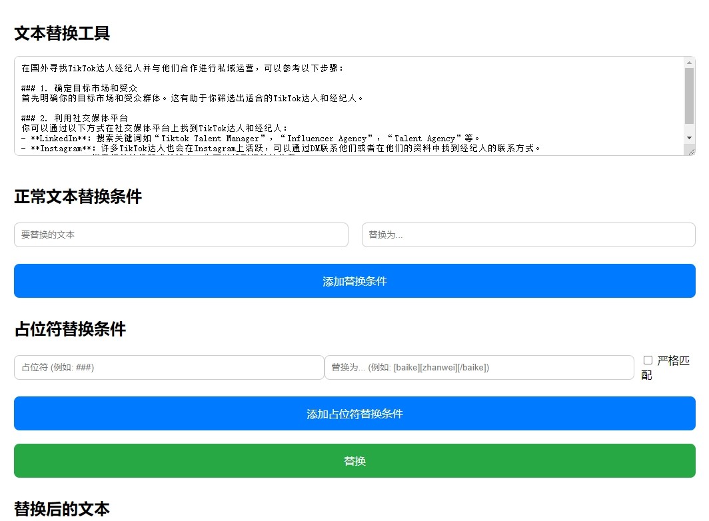709x521 pixels.
Task: Focus the '要替换的文本' input field
Action: 181,235
